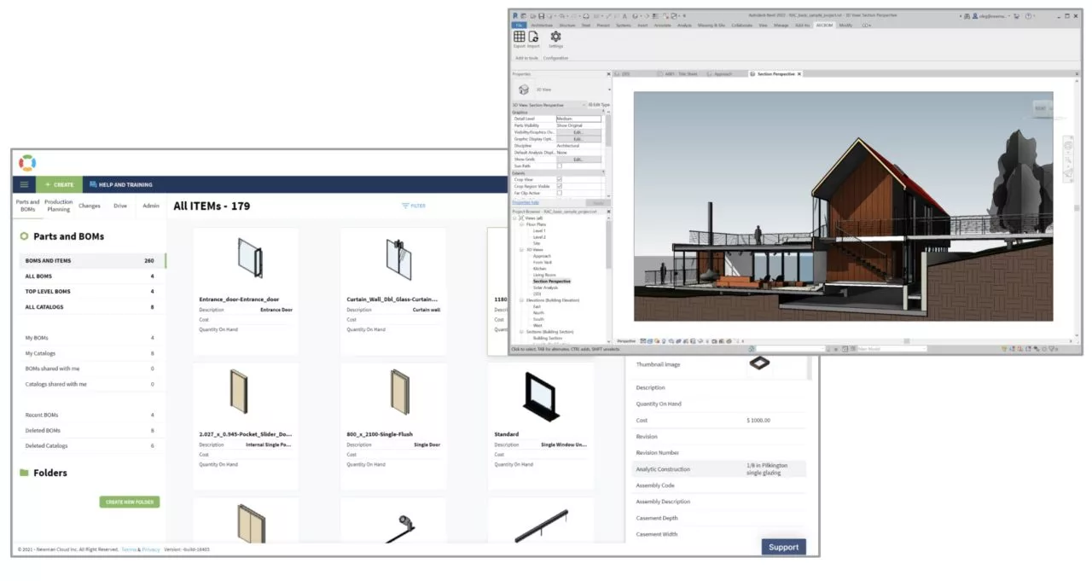
Task: Click the Revit signed-in user account icon
Action: [x=974, y=15]
